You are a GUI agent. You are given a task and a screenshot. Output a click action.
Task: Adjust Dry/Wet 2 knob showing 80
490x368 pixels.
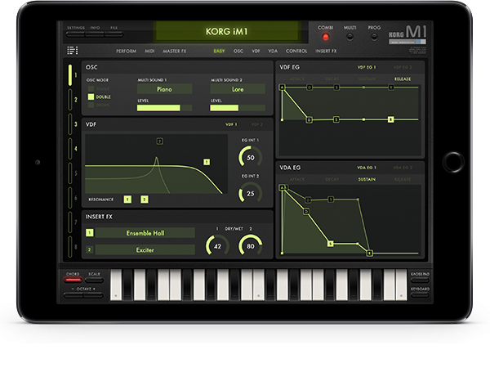251,246
